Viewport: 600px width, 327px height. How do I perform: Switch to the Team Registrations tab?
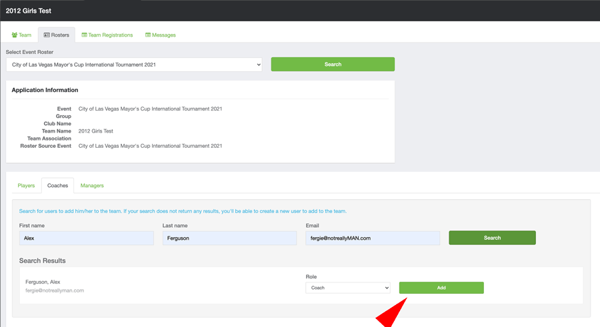click(x=110, y=35)
